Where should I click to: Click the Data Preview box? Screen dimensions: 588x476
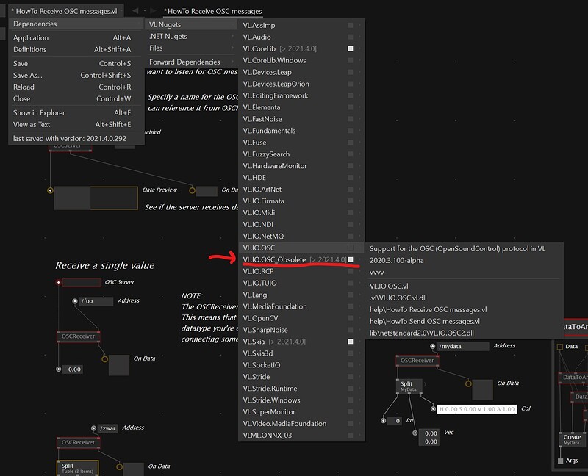(96, 198)
